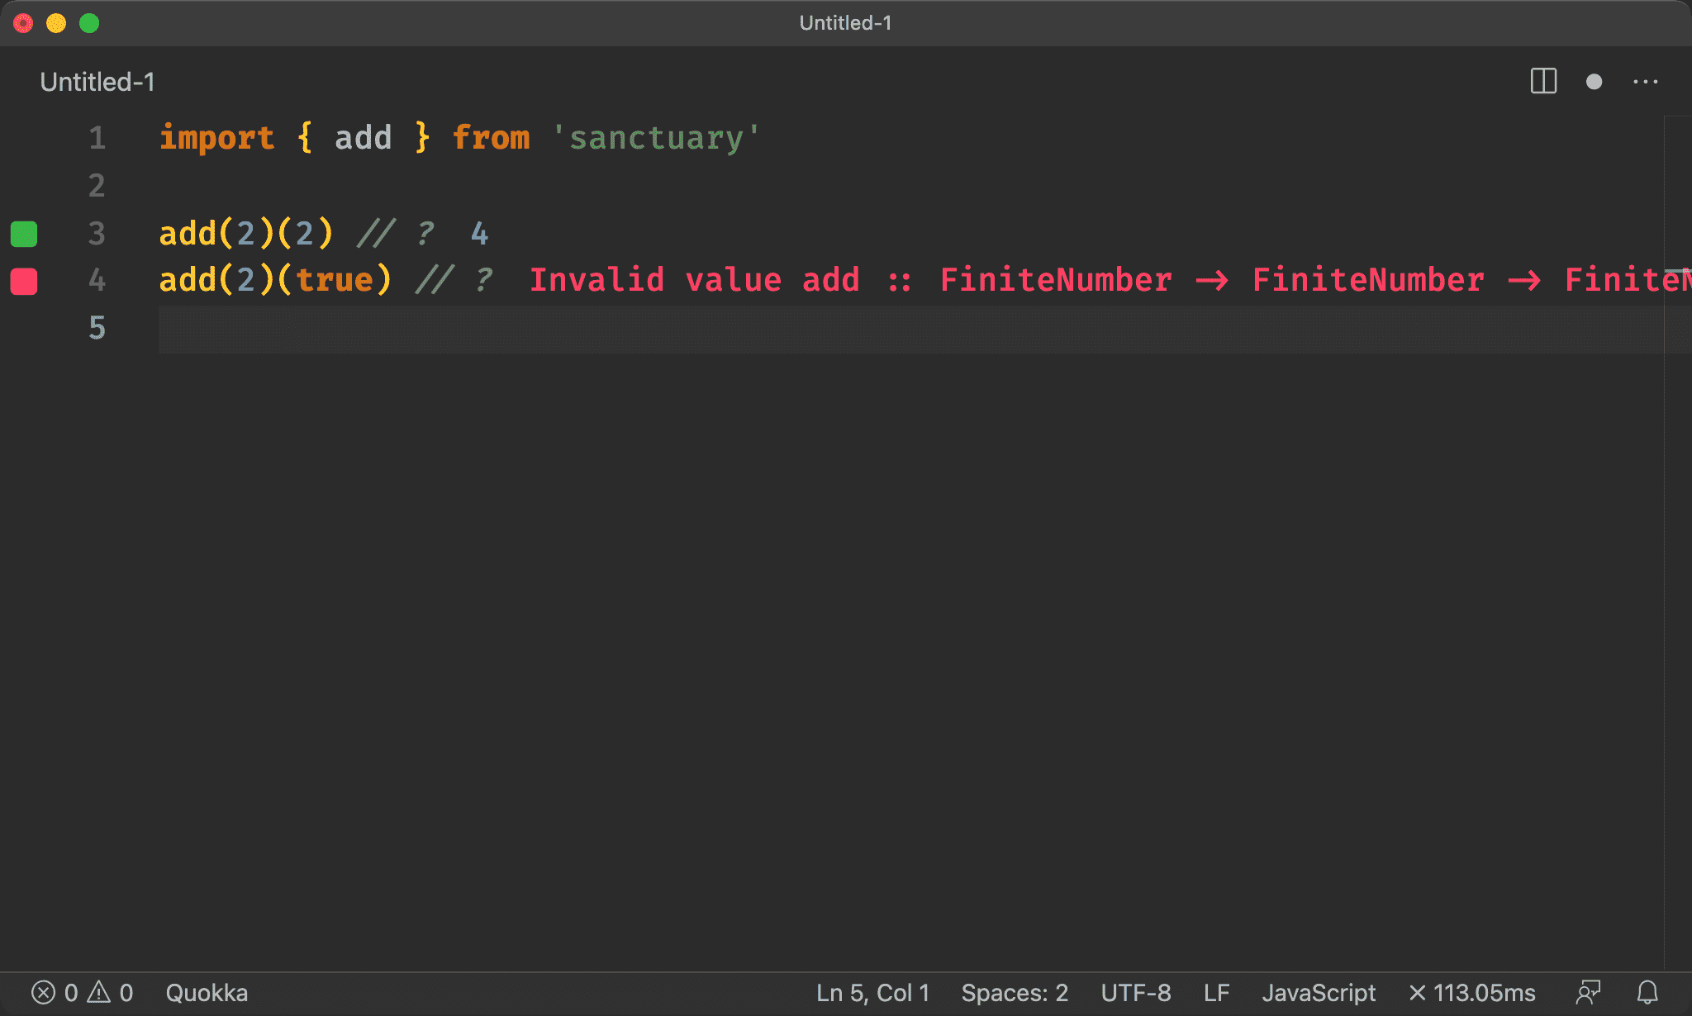
Task: Click the 'sanctuary' string on line 1
Action: [x=656, y=138]
